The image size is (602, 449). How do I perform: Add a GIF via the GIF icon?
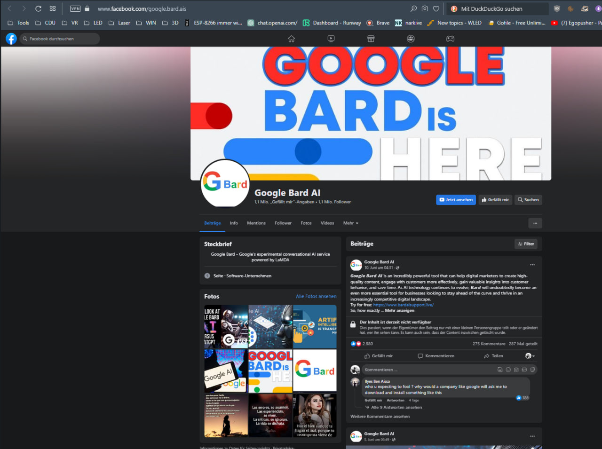coord(524,370)
